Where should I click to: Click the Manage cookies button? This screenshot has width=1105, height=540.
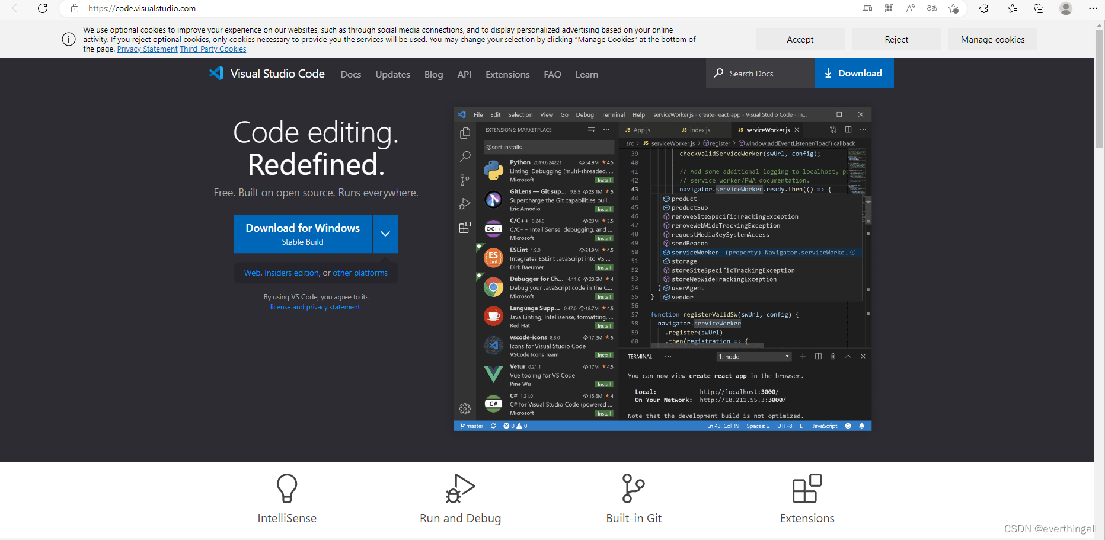pos(992,39)
